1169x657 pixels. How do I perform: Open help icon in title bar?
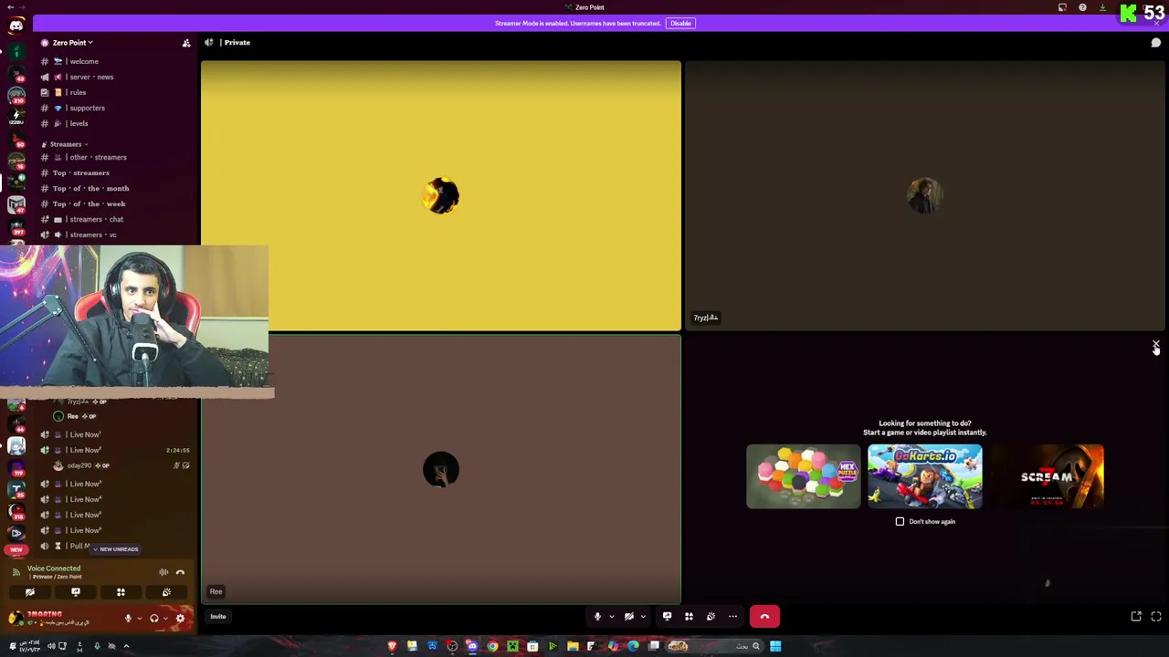coord(1082,7)
